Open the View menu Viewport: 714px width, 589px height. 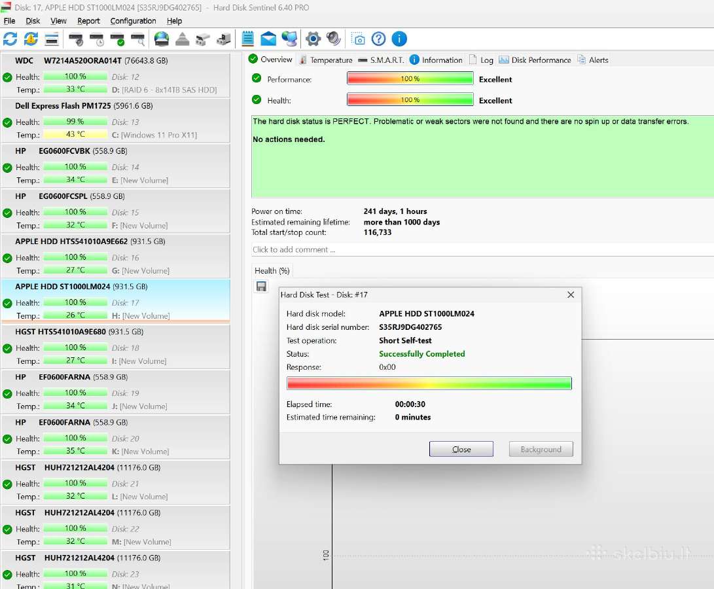pos(58,21)
